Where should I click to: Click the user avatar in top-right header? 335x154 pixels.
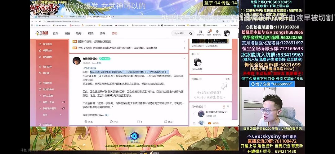(227, 33)
